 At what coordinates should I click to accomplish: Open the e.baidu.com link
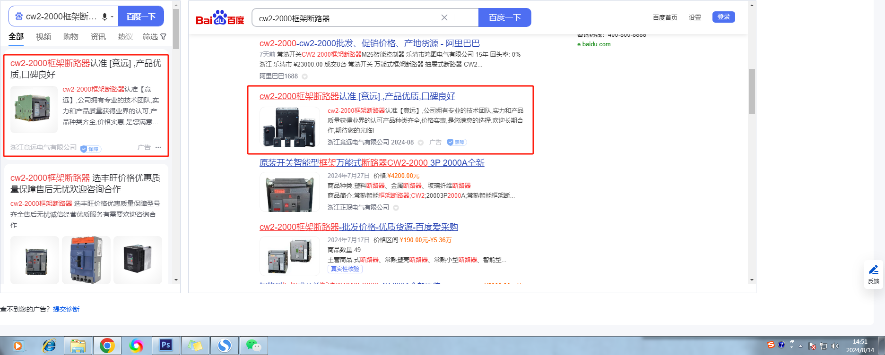click(x=594, y=44)
